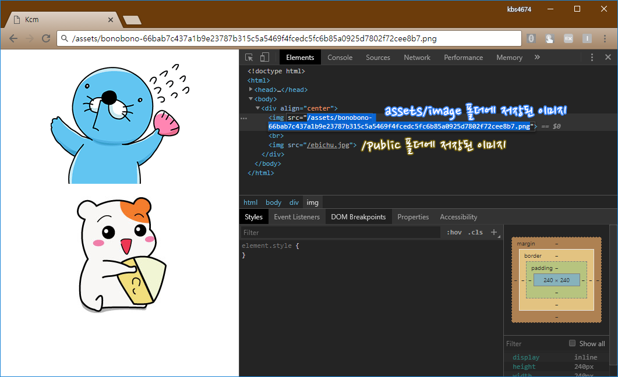Click the search magnifier icon in address bar
618x377 pixels.
[65, 38]
